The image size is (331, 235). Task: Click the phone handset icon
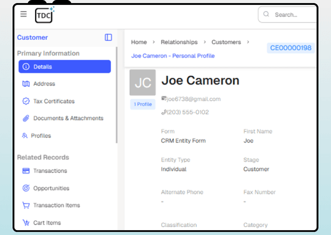(164, 112)
